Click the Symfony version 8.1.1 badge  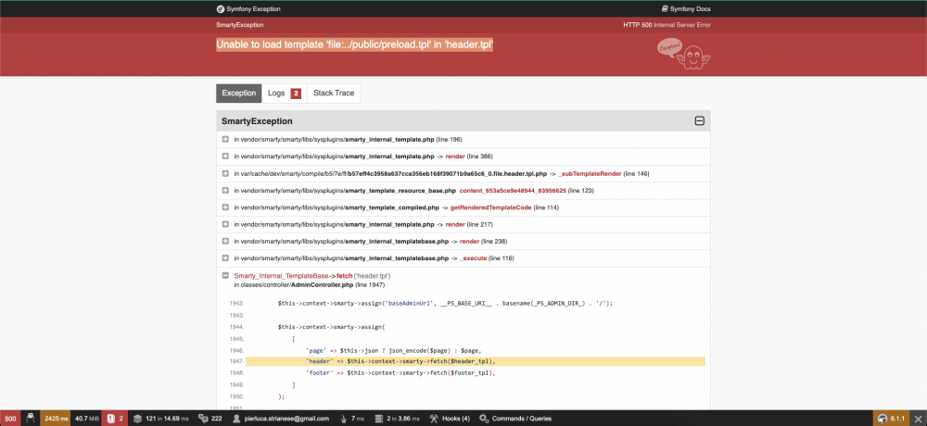(892, 419)
